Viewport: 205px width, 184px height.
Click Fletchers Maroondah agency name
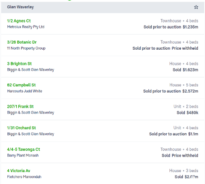(x=24, y=177)
